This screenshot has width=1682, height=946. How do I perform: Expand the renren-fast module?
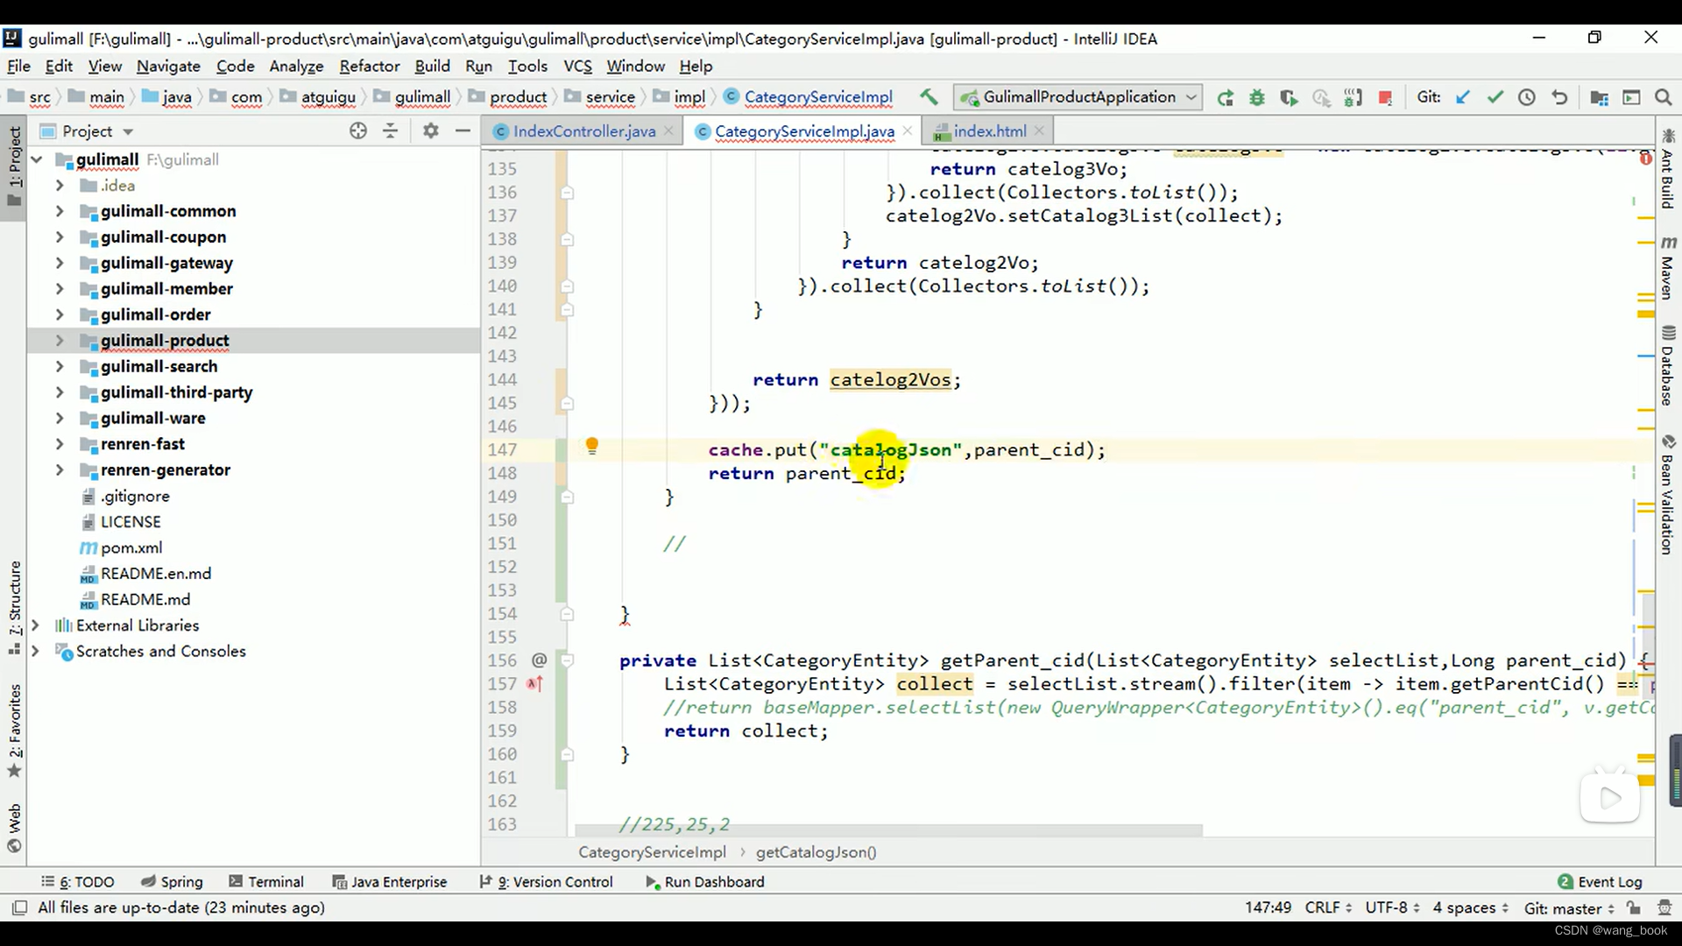point(60,444)
